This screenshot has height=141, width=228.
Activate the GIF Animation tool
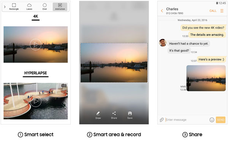60,7
